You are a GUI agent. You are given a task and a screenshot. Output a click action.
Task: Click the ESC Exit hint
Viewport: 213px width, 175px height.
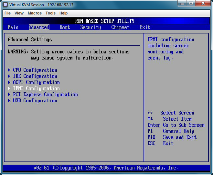tap(160, 143)
